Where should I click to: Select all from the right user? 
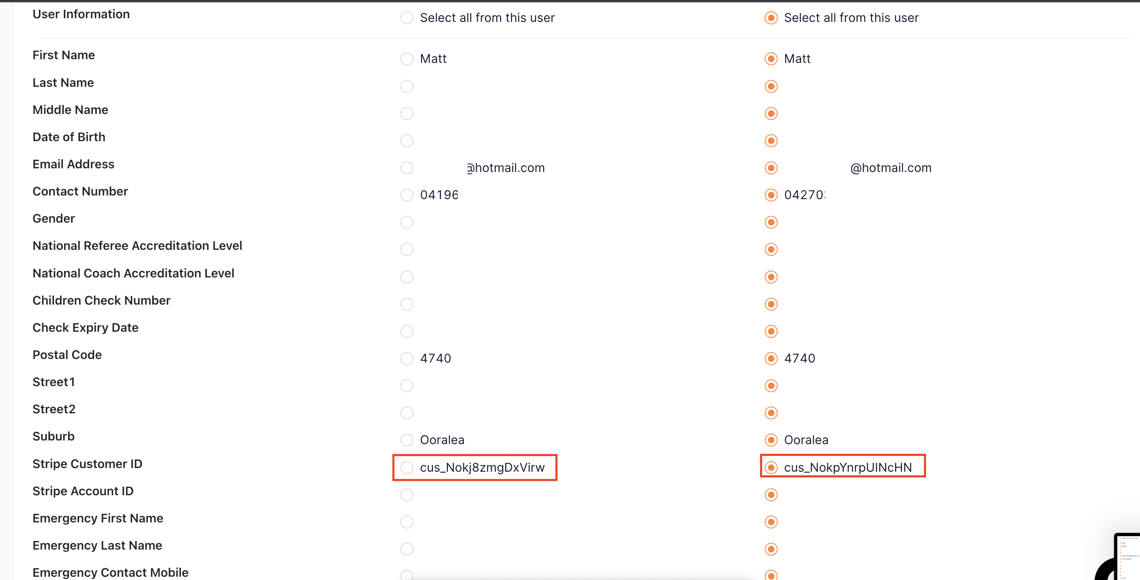coord(771,18)
